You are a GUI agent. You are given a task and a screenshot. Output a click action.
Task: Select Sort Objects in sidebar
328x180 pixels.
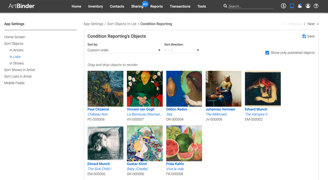pos(14,43)
